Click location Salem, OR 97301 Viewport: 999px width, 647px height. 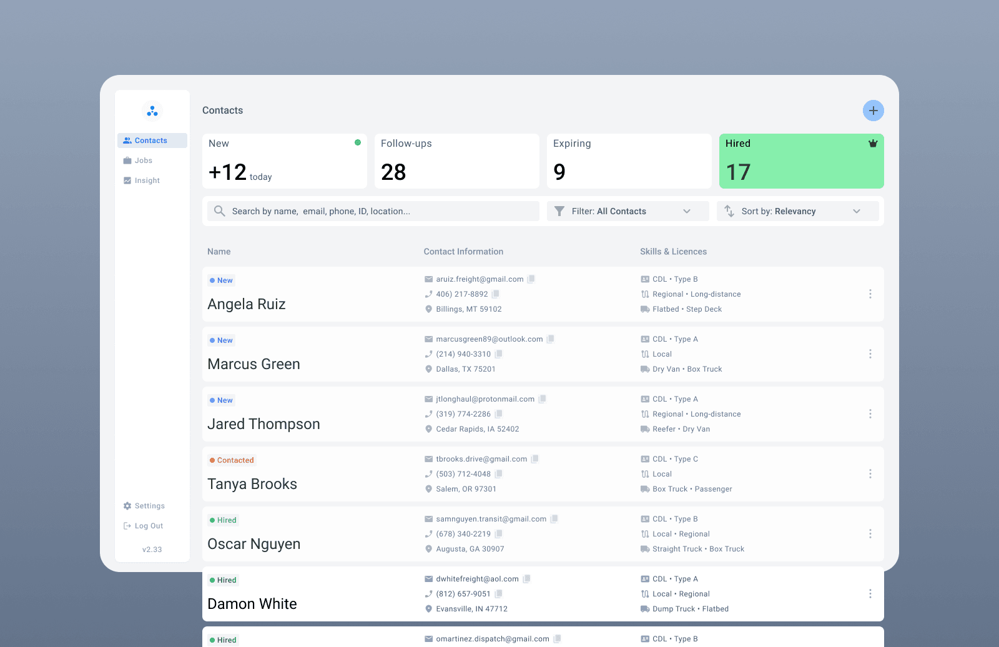click(x=466, y=489)
